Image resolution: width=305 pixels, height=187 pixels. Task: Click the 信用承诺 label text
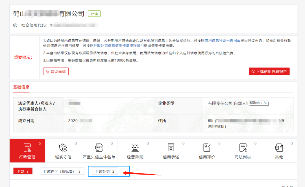coord(171,157)
